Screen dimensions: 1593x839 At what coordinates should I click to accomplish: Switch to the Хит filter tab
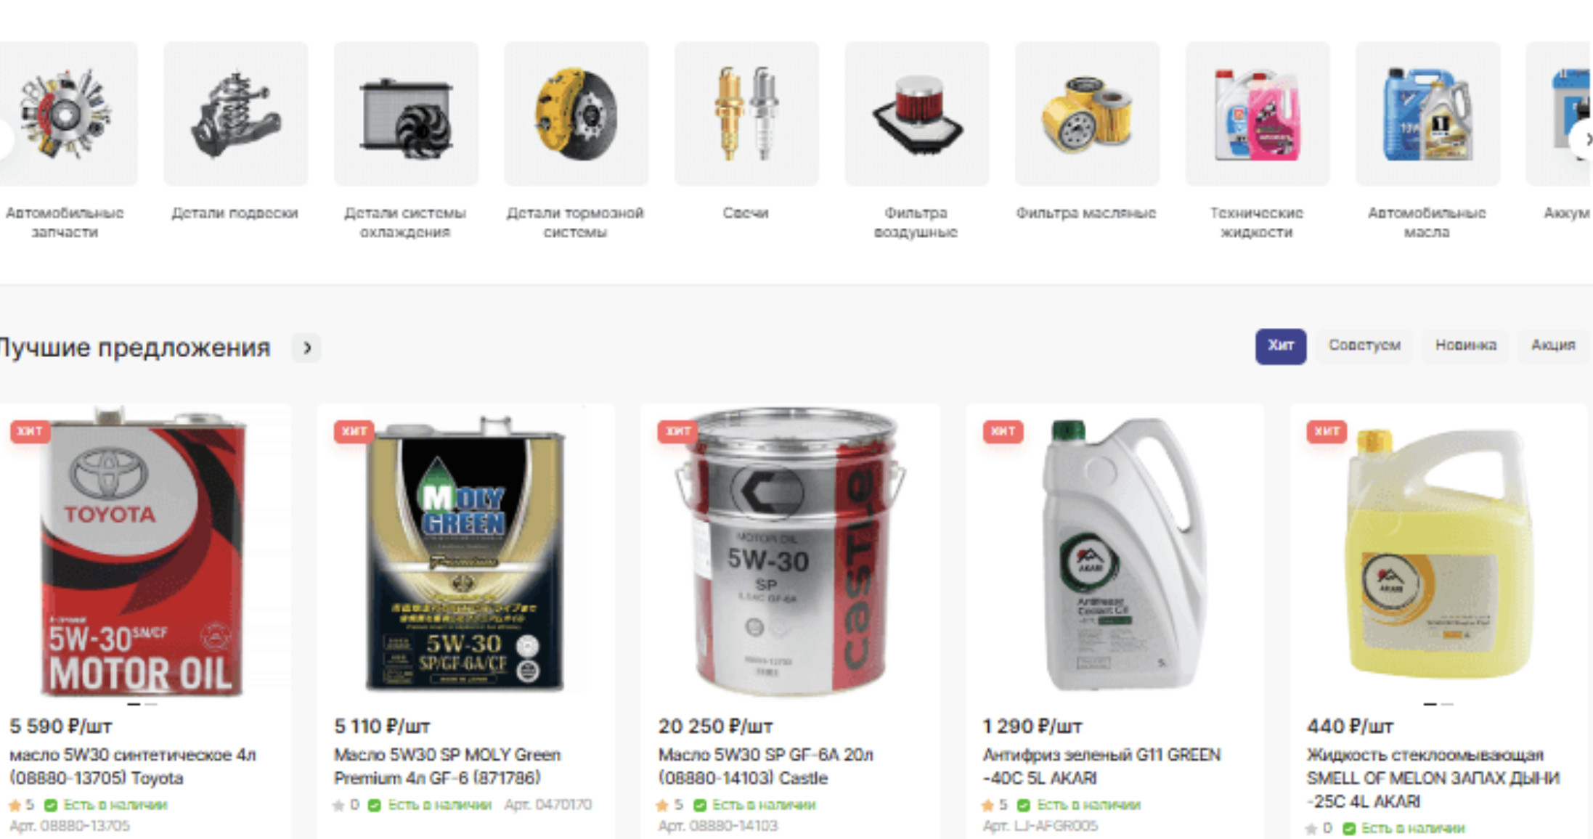[1281, 346]
